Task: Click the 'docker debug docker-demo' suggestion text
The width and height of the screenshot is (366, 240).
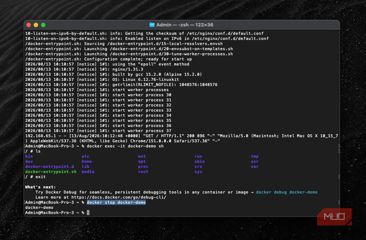Action: pos(287,192)
